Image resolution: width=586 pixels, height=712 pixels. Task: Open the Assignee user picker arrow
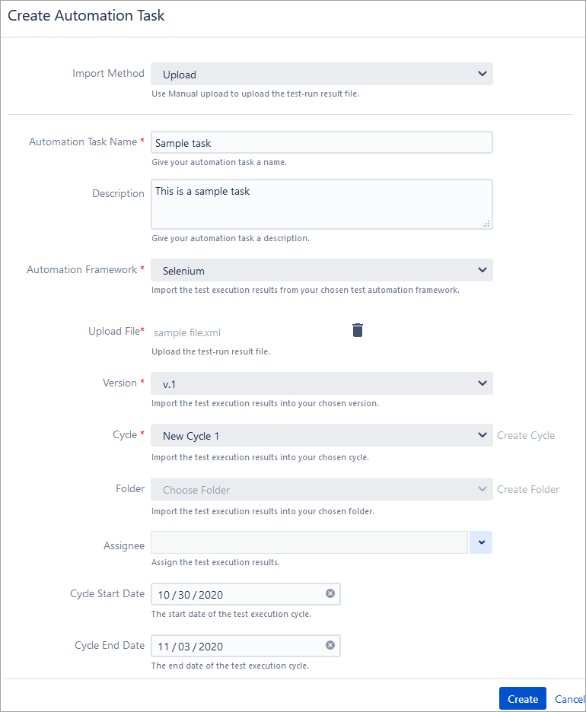point(480,542)
